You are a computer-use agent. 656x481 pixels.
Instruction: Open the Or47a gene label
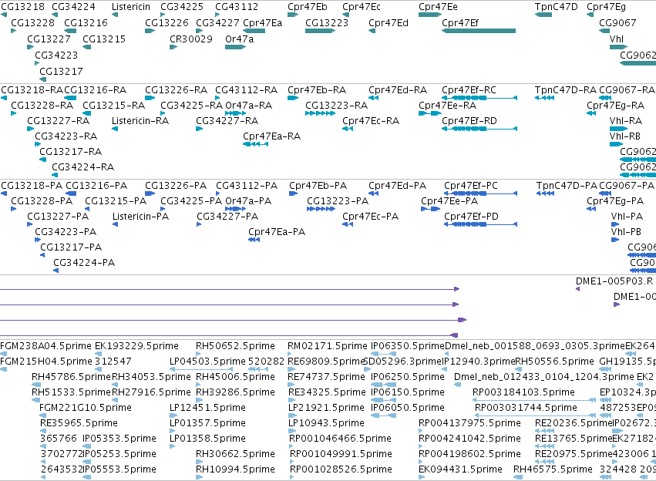pos(239,39)
